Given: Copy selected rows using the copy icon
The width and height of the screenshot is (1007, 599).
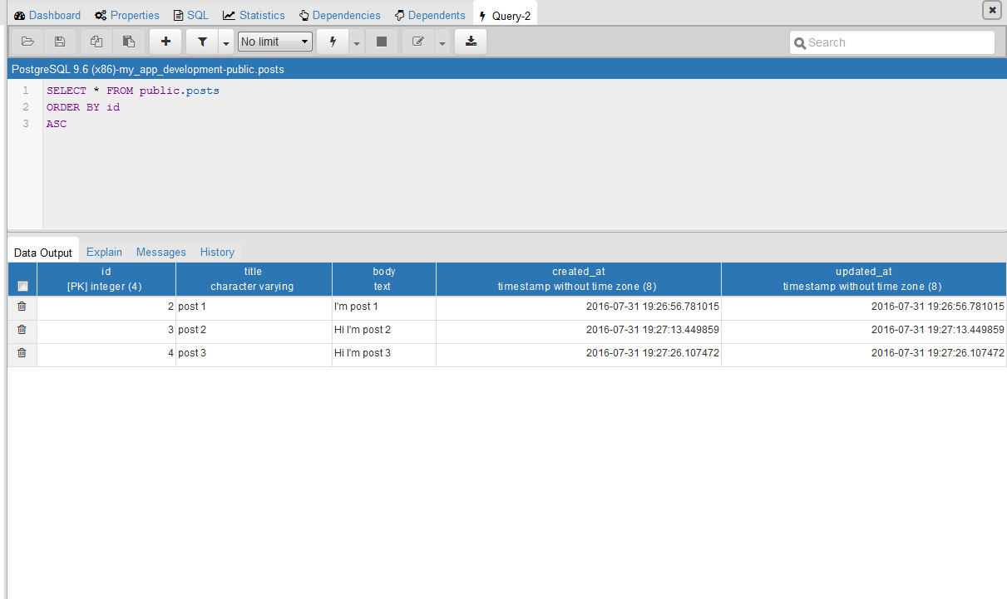Looking at the screenshot, I should (96, 42).
